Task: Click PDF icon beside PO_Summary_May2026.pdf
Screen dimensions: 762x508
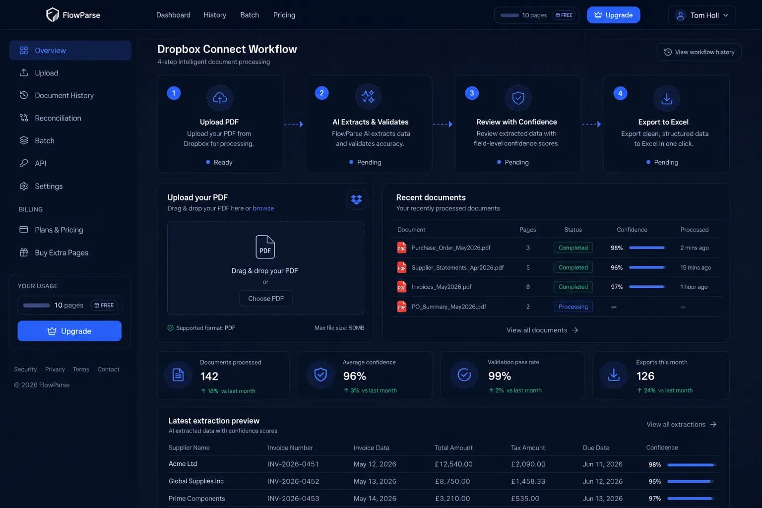Action: (402, 307)
